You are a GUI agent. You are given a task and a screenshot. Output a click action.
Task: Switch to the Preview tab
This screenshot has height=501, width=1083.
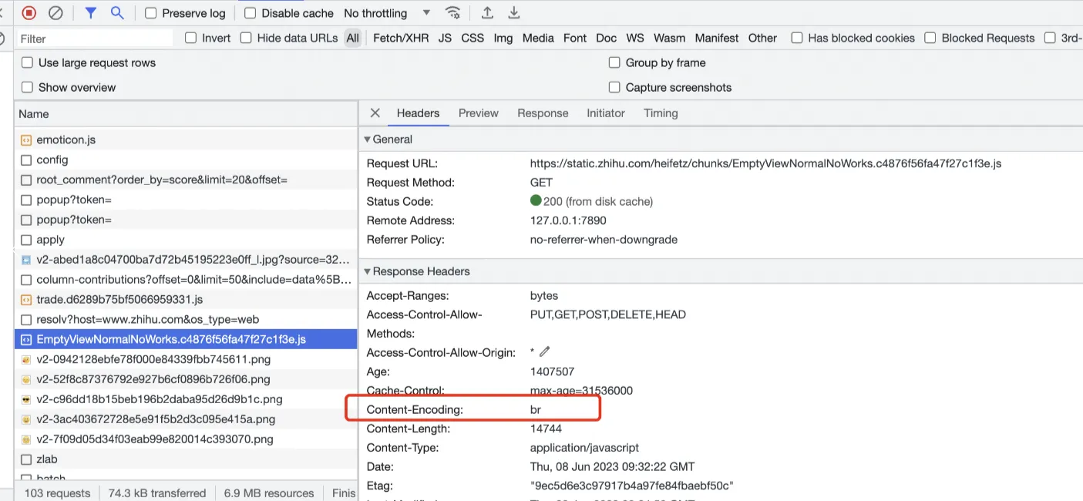click(478, 113)
